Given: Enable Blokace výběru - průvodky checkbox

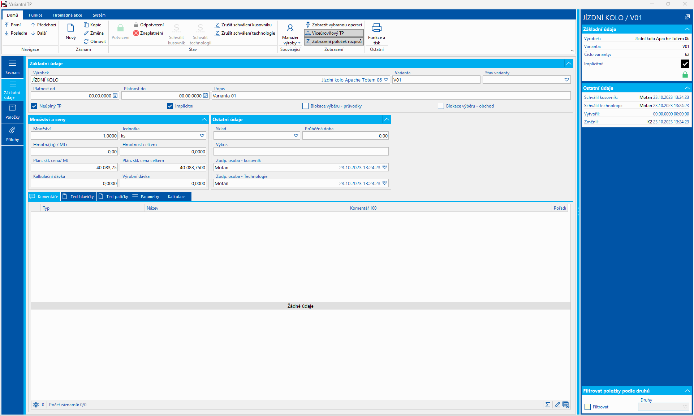Looking at the screenshot, I should [x=306, y=106].
